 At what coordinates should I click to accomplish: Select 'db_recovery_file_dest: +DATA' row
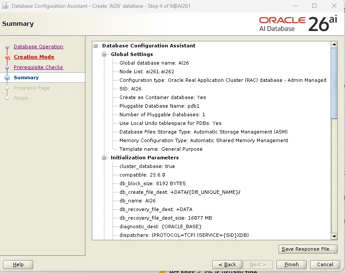coord(156,209)
